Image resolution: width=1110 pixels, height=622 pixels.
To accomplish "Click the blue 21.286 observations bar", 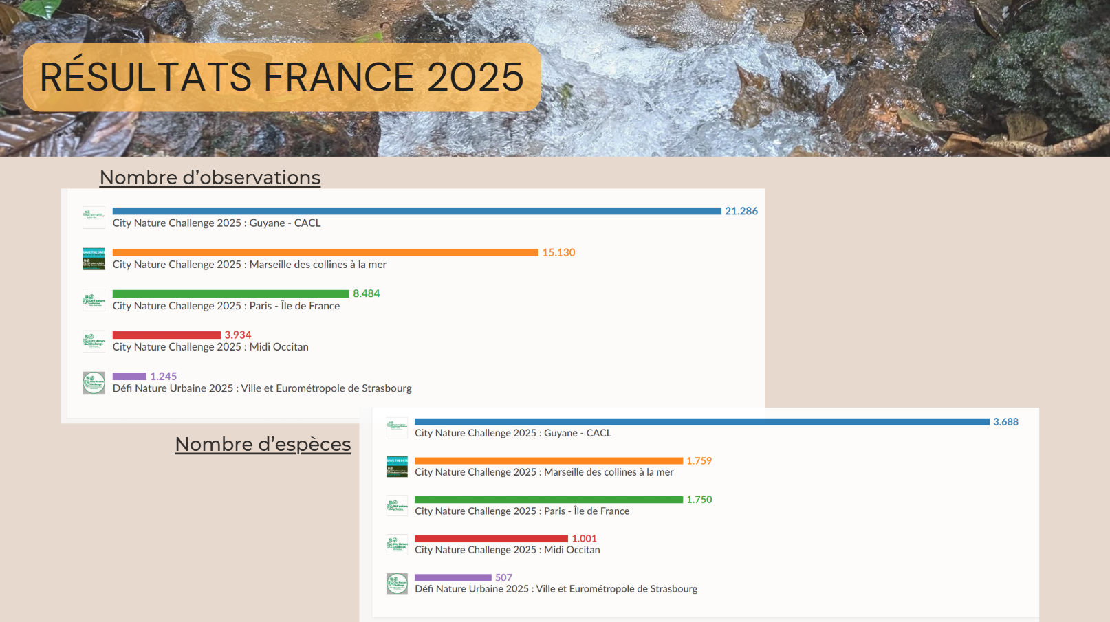I will pyautogui.click(x=416, y=211).
